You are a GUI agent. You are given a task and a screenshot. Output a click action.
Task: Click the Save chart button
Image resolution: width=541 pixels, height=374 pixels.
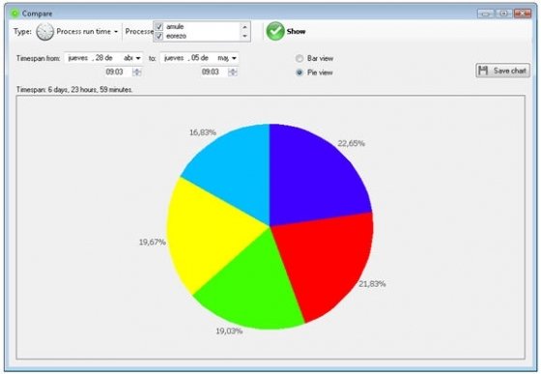pos(502,71)
